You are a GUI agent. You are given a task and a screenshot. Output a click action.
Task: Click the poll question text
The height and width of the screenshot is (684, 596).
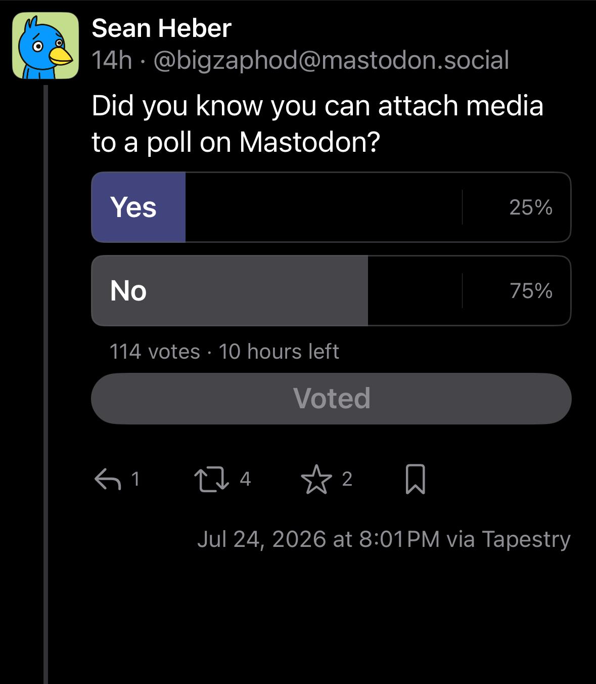click(x=317, y=124)
